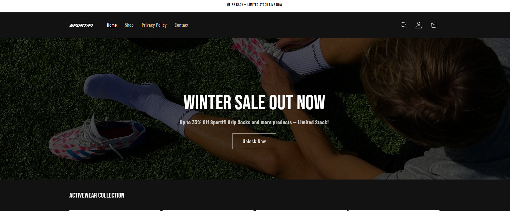
Task: Navigate to the Contact page
Action: 182,25
